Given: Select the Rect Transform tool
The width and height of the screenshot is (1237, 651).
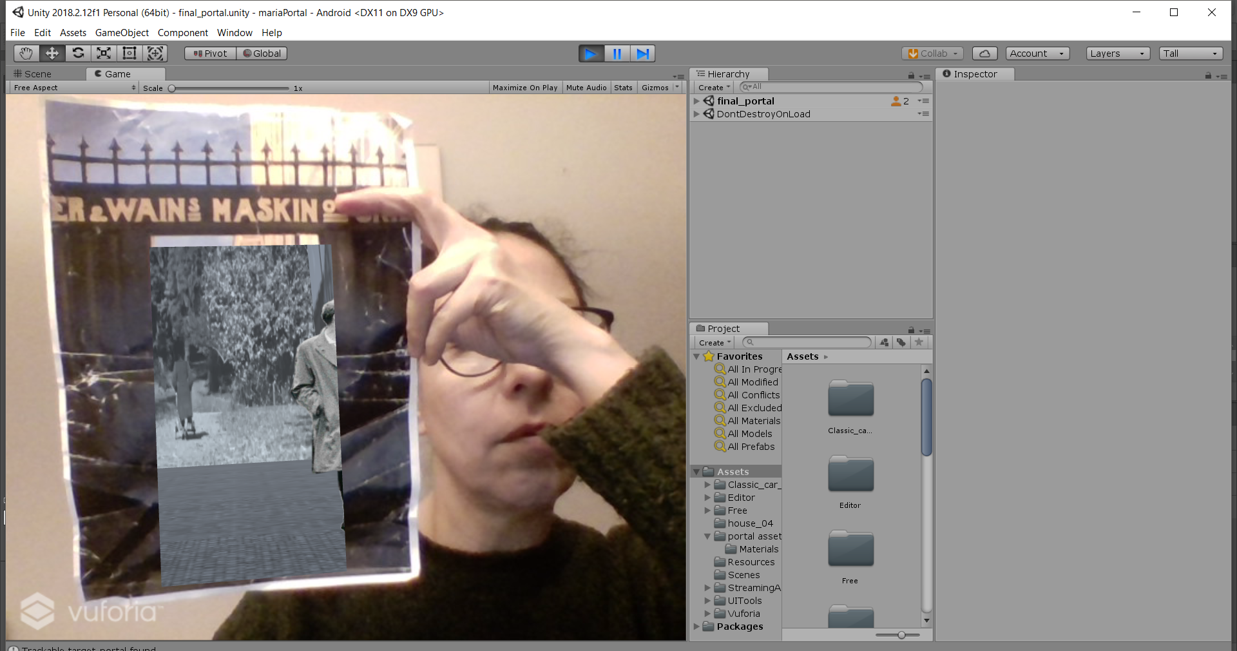Looking at the screenshot, I should coord(129,53).
